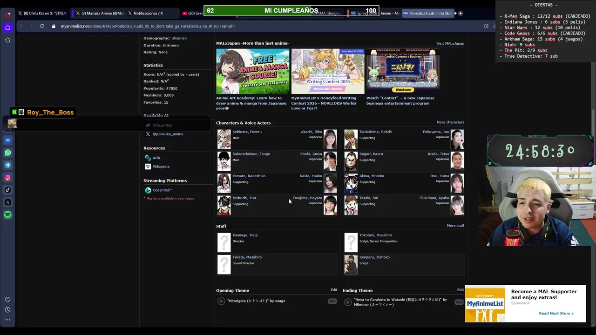Open staff Konparu, Tomoko link
Screen dimensions: 596x335
[x=374, y=257]
